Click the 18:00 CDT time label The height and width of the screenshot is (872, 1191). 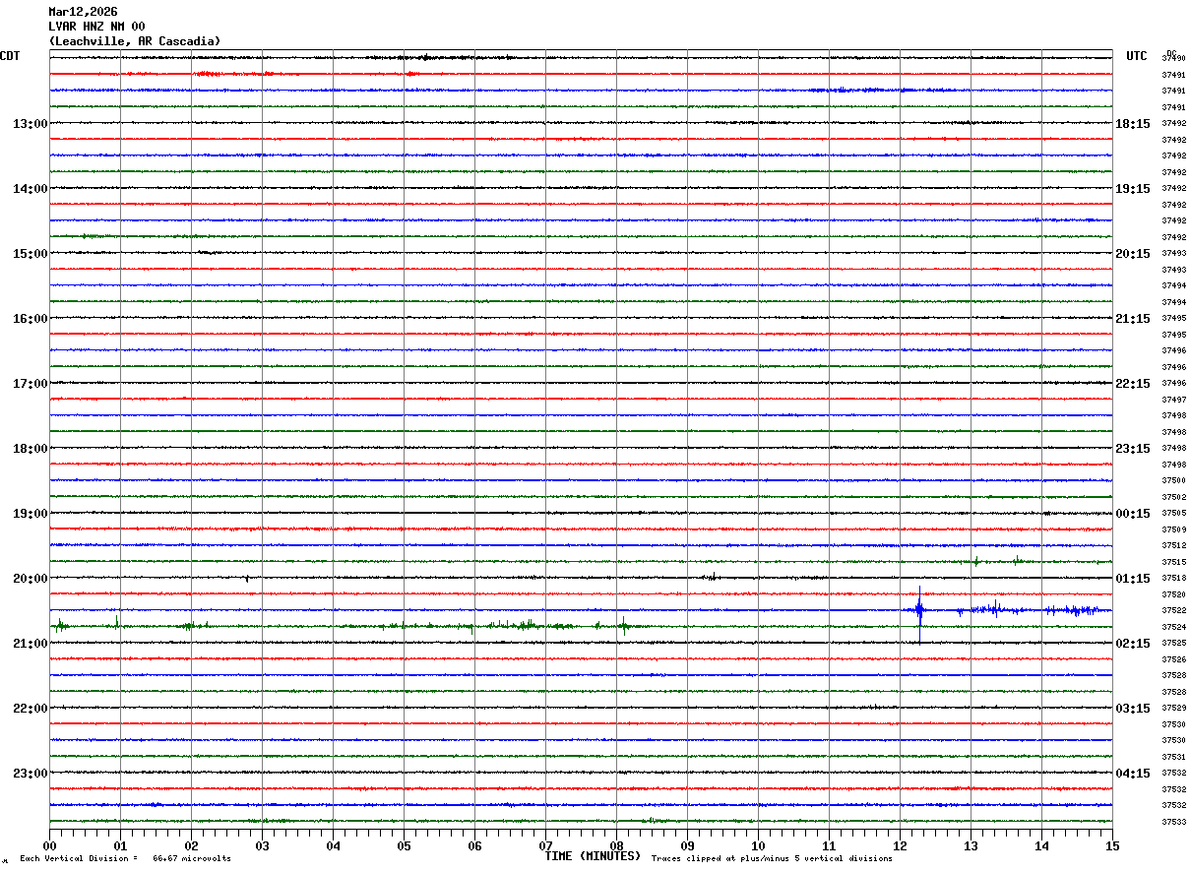(x=30, y=449)
